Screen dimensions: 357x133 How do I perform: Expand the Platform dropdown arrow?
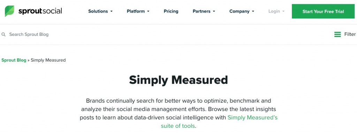click(148, 11)
